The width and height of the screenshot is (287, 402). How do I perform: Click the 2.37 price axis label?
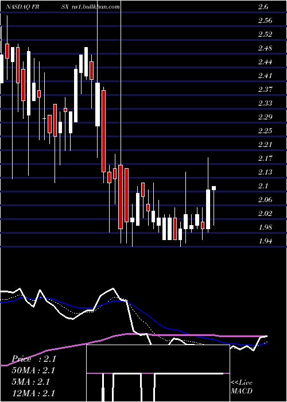265,90
